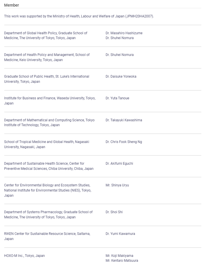Select Mr. Kentaro Matsuura's name
This screenshot has width=203, height=266.
(122, 261)
